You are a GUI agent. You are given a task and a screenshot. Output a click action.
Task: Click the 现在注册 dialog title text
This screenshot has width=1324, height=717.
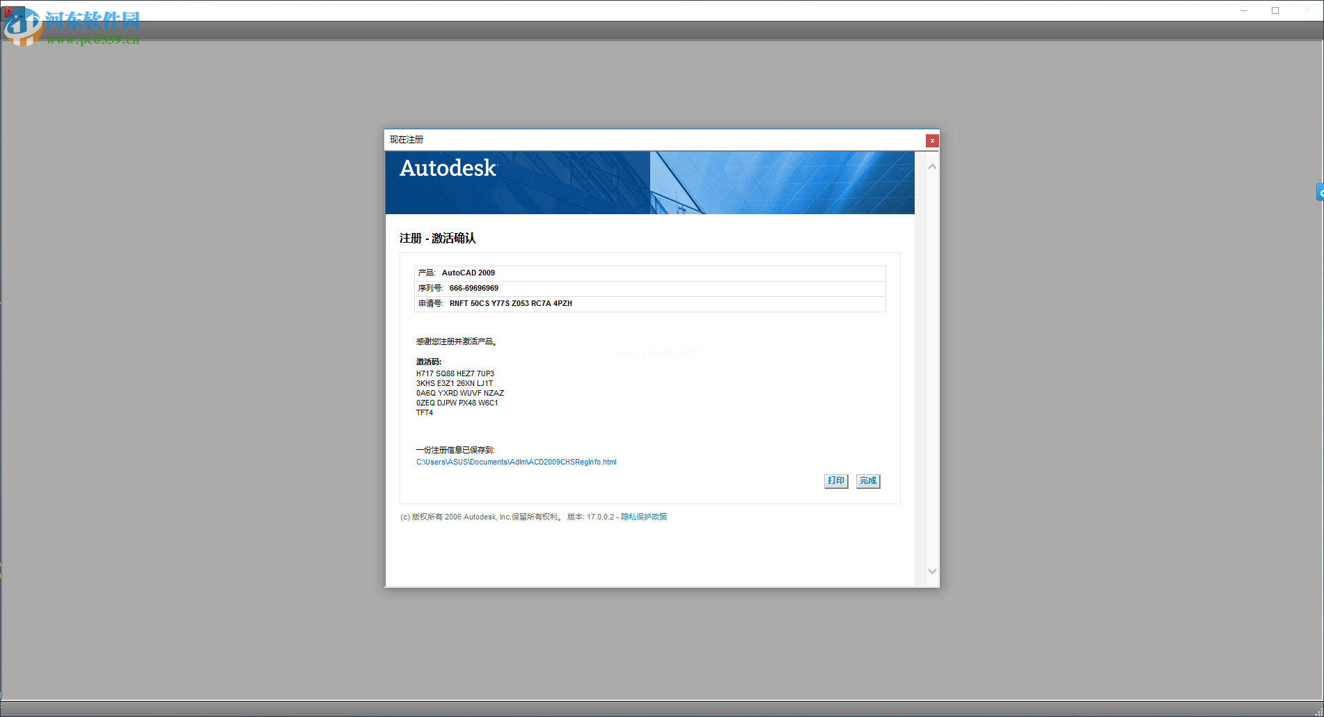tap(407, 140)
